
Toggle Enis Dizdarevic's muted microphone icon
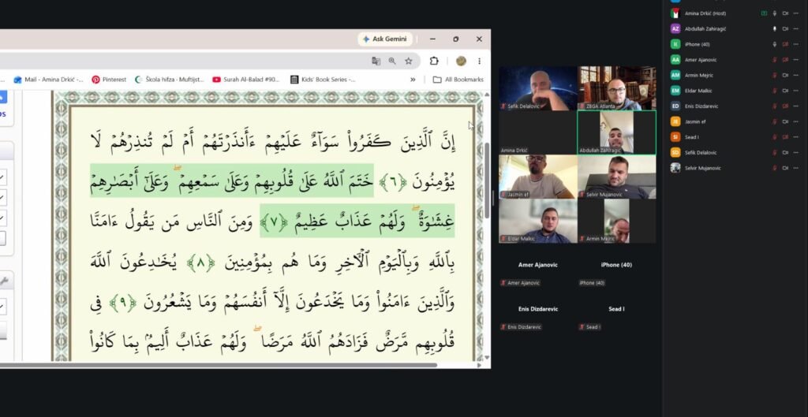coord(775,106)
